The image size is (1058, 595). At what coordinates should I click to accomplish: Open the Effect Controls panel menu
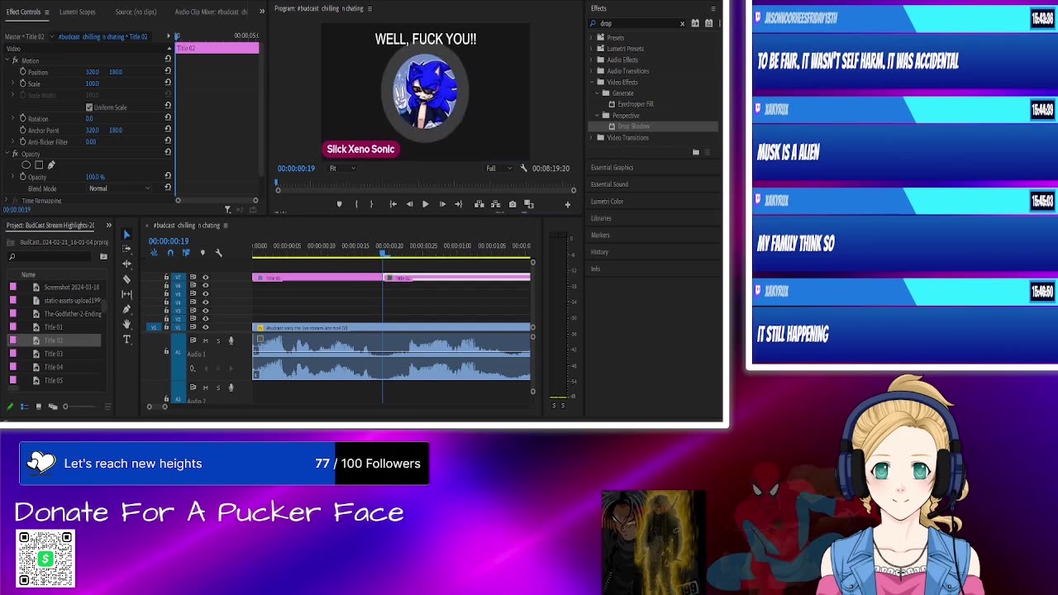47,12
